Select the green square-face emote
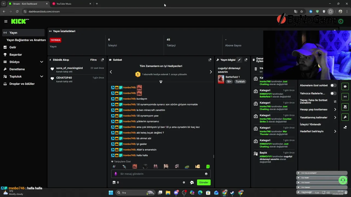 pyautogui.click(x=208, y=166)
